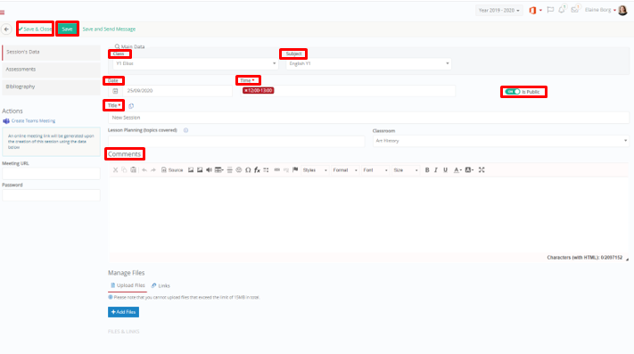The height and width of the screenshot is (354, 634).
Task: Switch to the Links tab
Action: (x=161, y=285)
